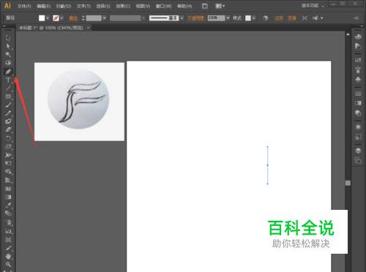Select the Type (T) tool
The width and height of the screenshot is (366, 272).
8,80
